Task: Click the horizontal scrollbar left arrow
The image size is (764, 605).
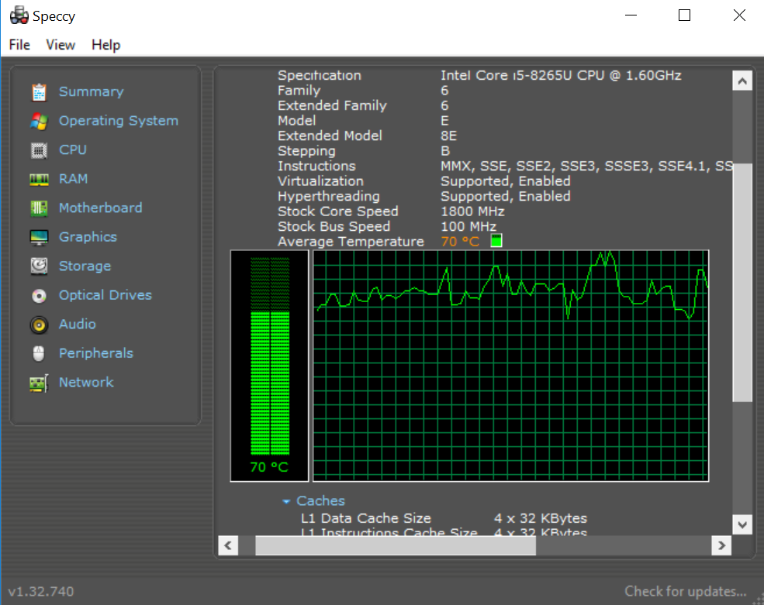Action: [x=228, y=545]
